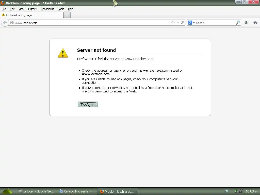Click the Firefox logo in title bar

[3, 3]
